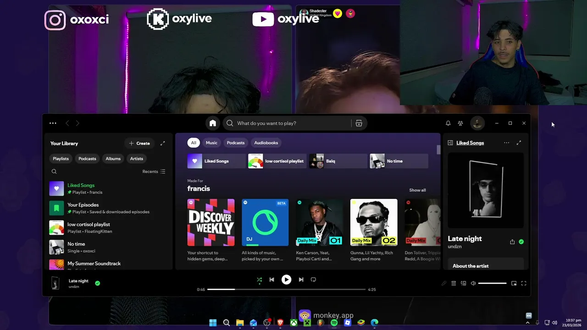Open Late night album art in sidebar
This screenshot has width=587, height=330.
click(486, 190)
